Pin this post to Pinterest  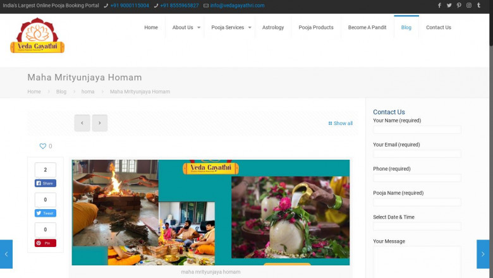coord(46,243)
